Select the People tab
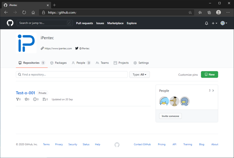The width and height of the screenshot is (234, 158). click(x=81, y=63)
